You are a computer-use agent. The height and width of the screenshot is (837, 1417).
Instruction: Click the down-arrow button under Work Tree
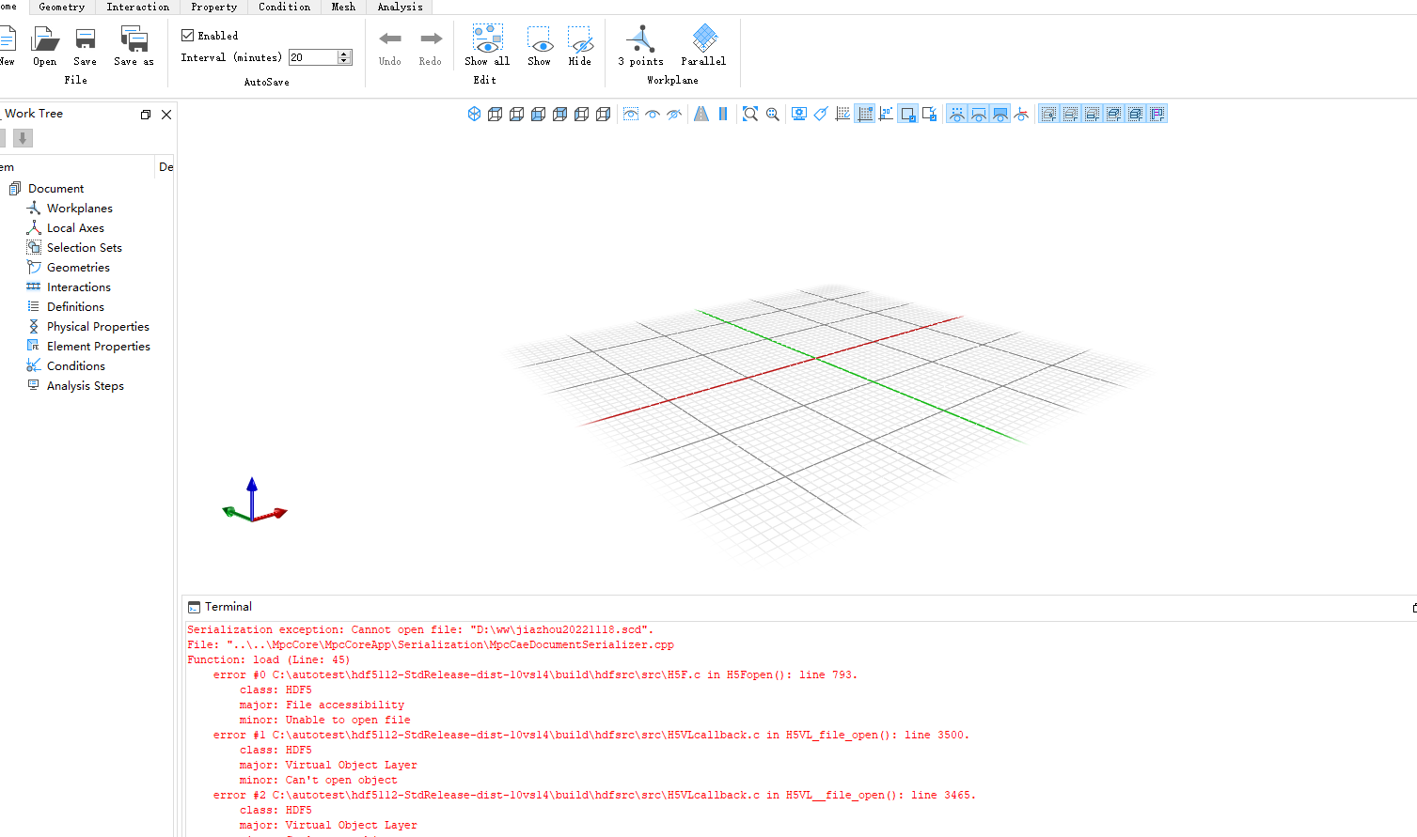[x=23, y=138]
